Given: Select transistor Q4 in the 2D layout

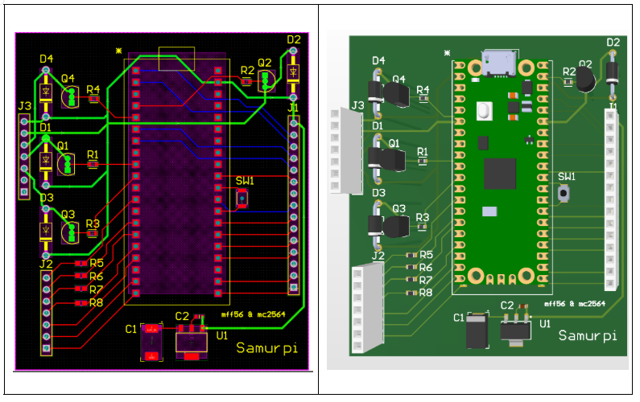Looking at the screenshot, I should (71, 97).
